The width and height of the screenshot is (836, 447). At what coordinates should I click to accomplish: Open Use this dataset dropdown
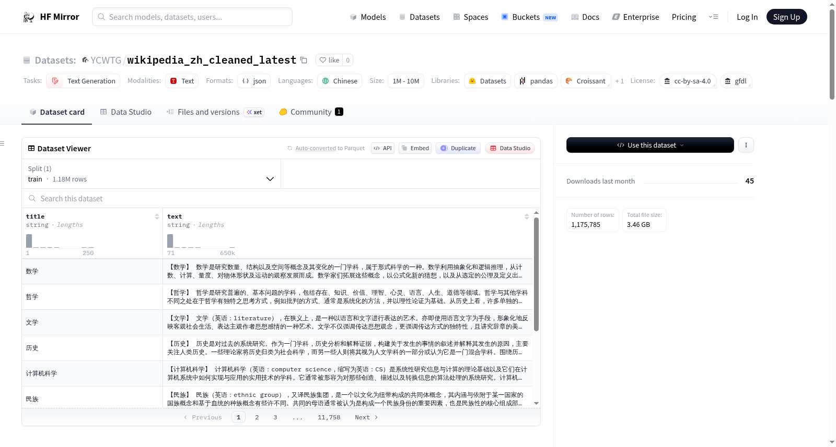click(650, 145)
